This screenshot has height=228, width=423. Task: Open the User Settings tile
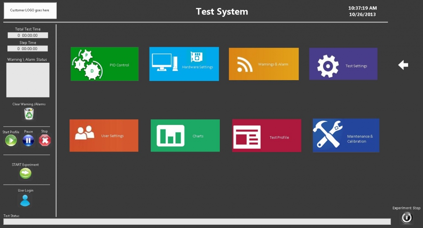tap(104, 135)
